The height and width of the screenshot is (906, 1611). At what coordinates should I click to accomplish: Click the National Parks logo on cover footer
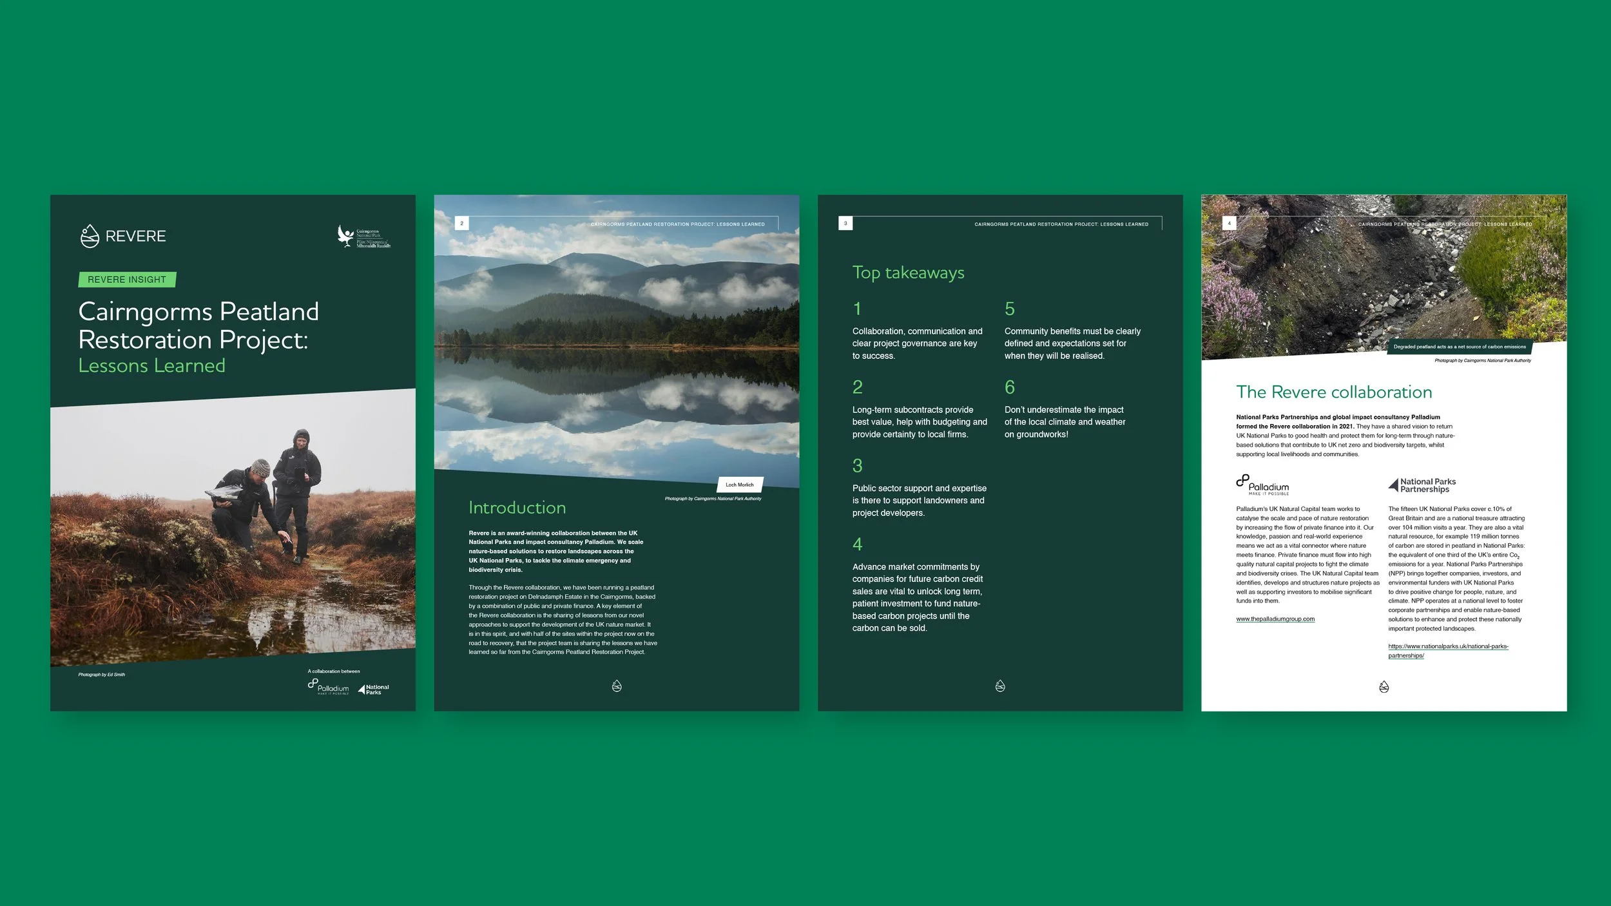coord(374,689)
